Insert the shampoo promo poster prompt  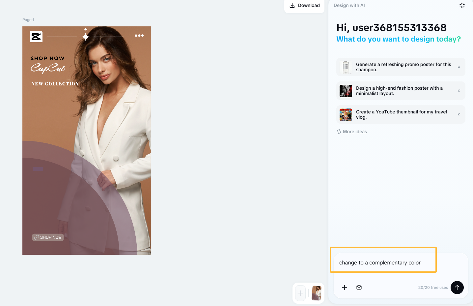pyautogui.click(x=459, y=67)
